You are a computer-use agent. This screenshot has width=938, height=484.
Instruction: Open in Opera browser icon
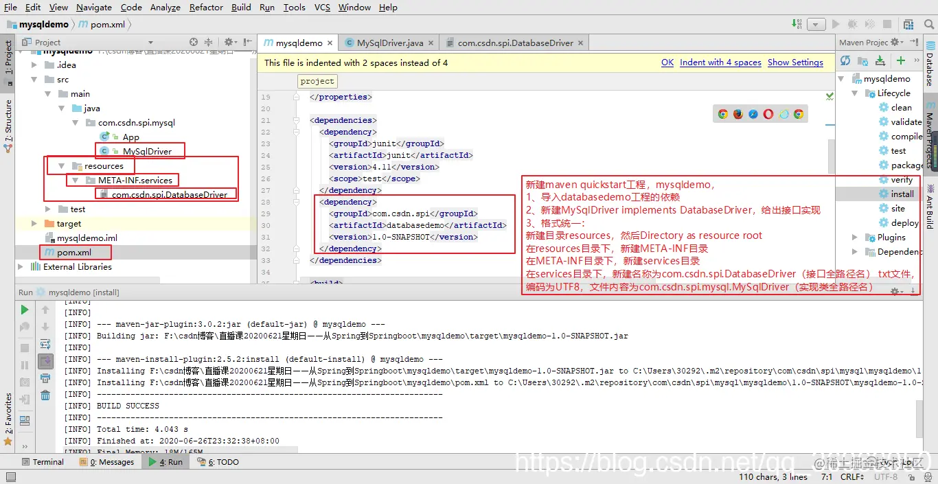768,114
